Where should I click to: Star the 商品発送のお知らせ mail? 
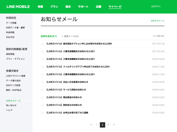click(42, 97)
